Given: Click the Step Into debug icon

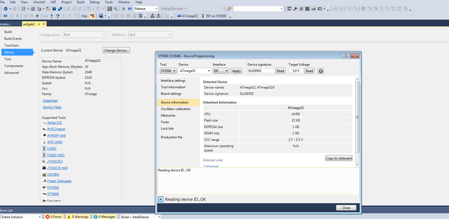Looking at the screenshot, I should point(52,16).
